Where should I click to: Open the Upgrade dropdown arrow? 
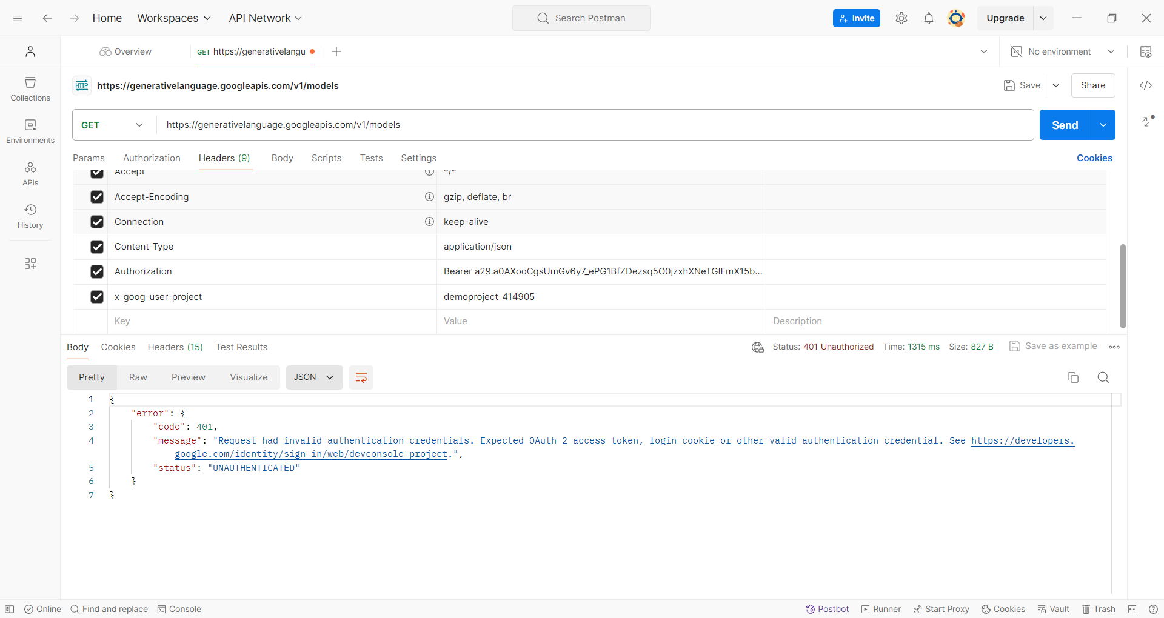(1043, 18)
